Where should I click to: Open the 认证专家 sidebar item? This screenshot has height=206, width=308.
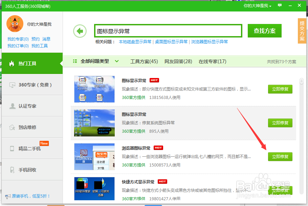32,106
